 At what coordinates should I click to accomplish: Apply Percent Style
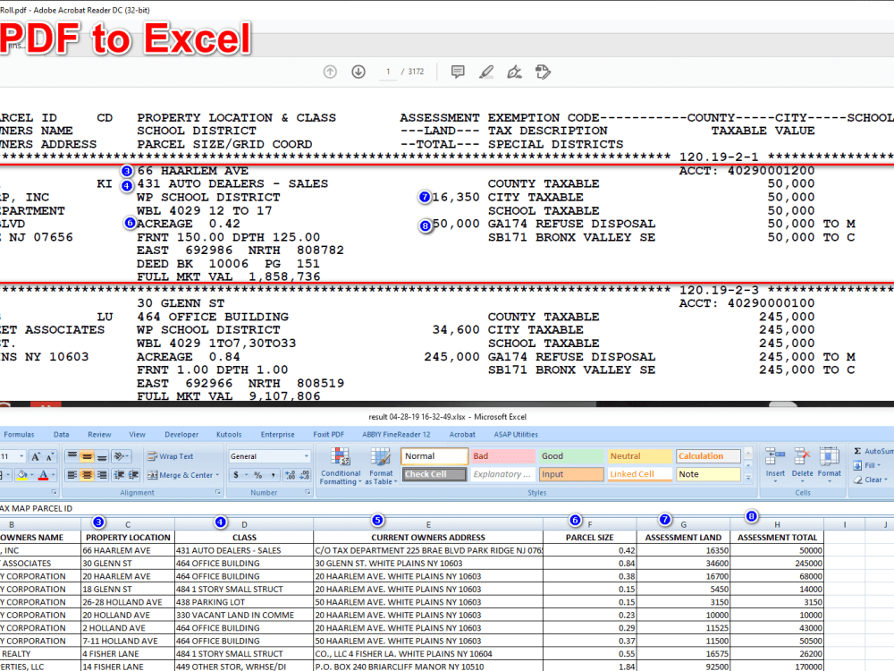[x=258, y=475]
